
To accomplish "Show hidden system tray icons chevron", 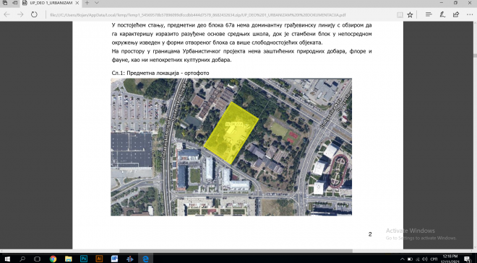I will (403, 259).
